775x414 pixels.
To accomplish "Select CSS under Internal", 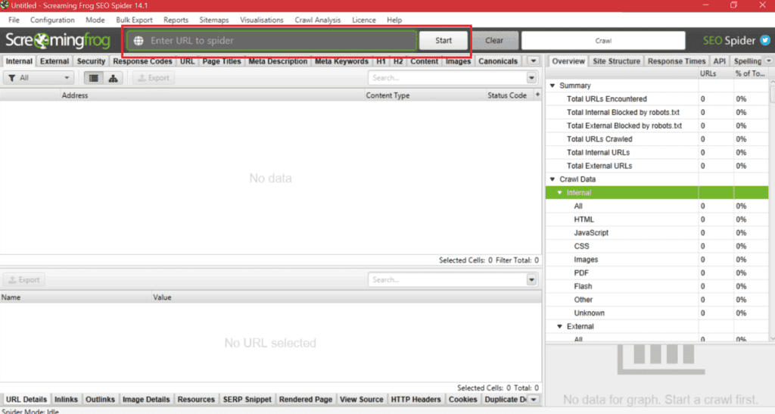I will coord(657,246).
